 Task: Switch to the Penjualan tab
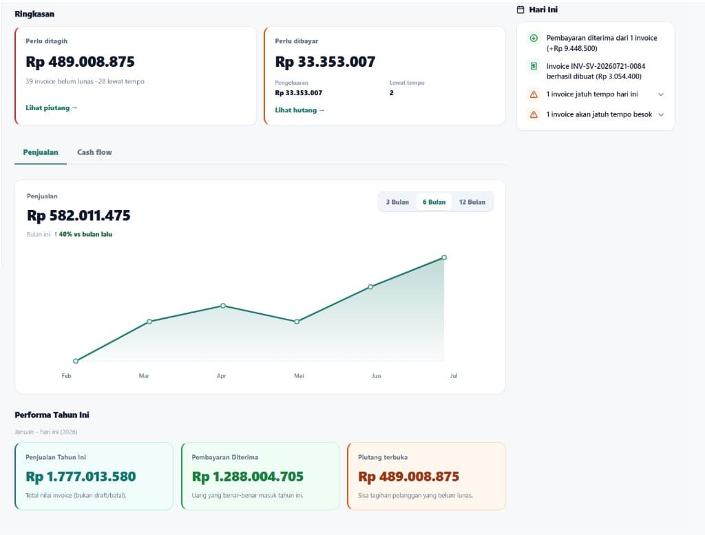(x=41, y=152)
